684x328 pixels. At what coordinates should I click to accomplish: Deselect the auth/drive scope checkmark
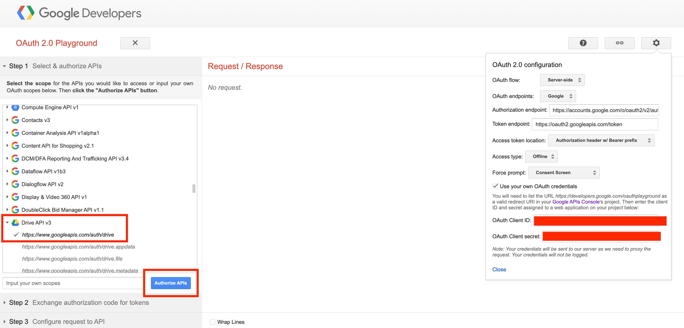click(16, 235)
